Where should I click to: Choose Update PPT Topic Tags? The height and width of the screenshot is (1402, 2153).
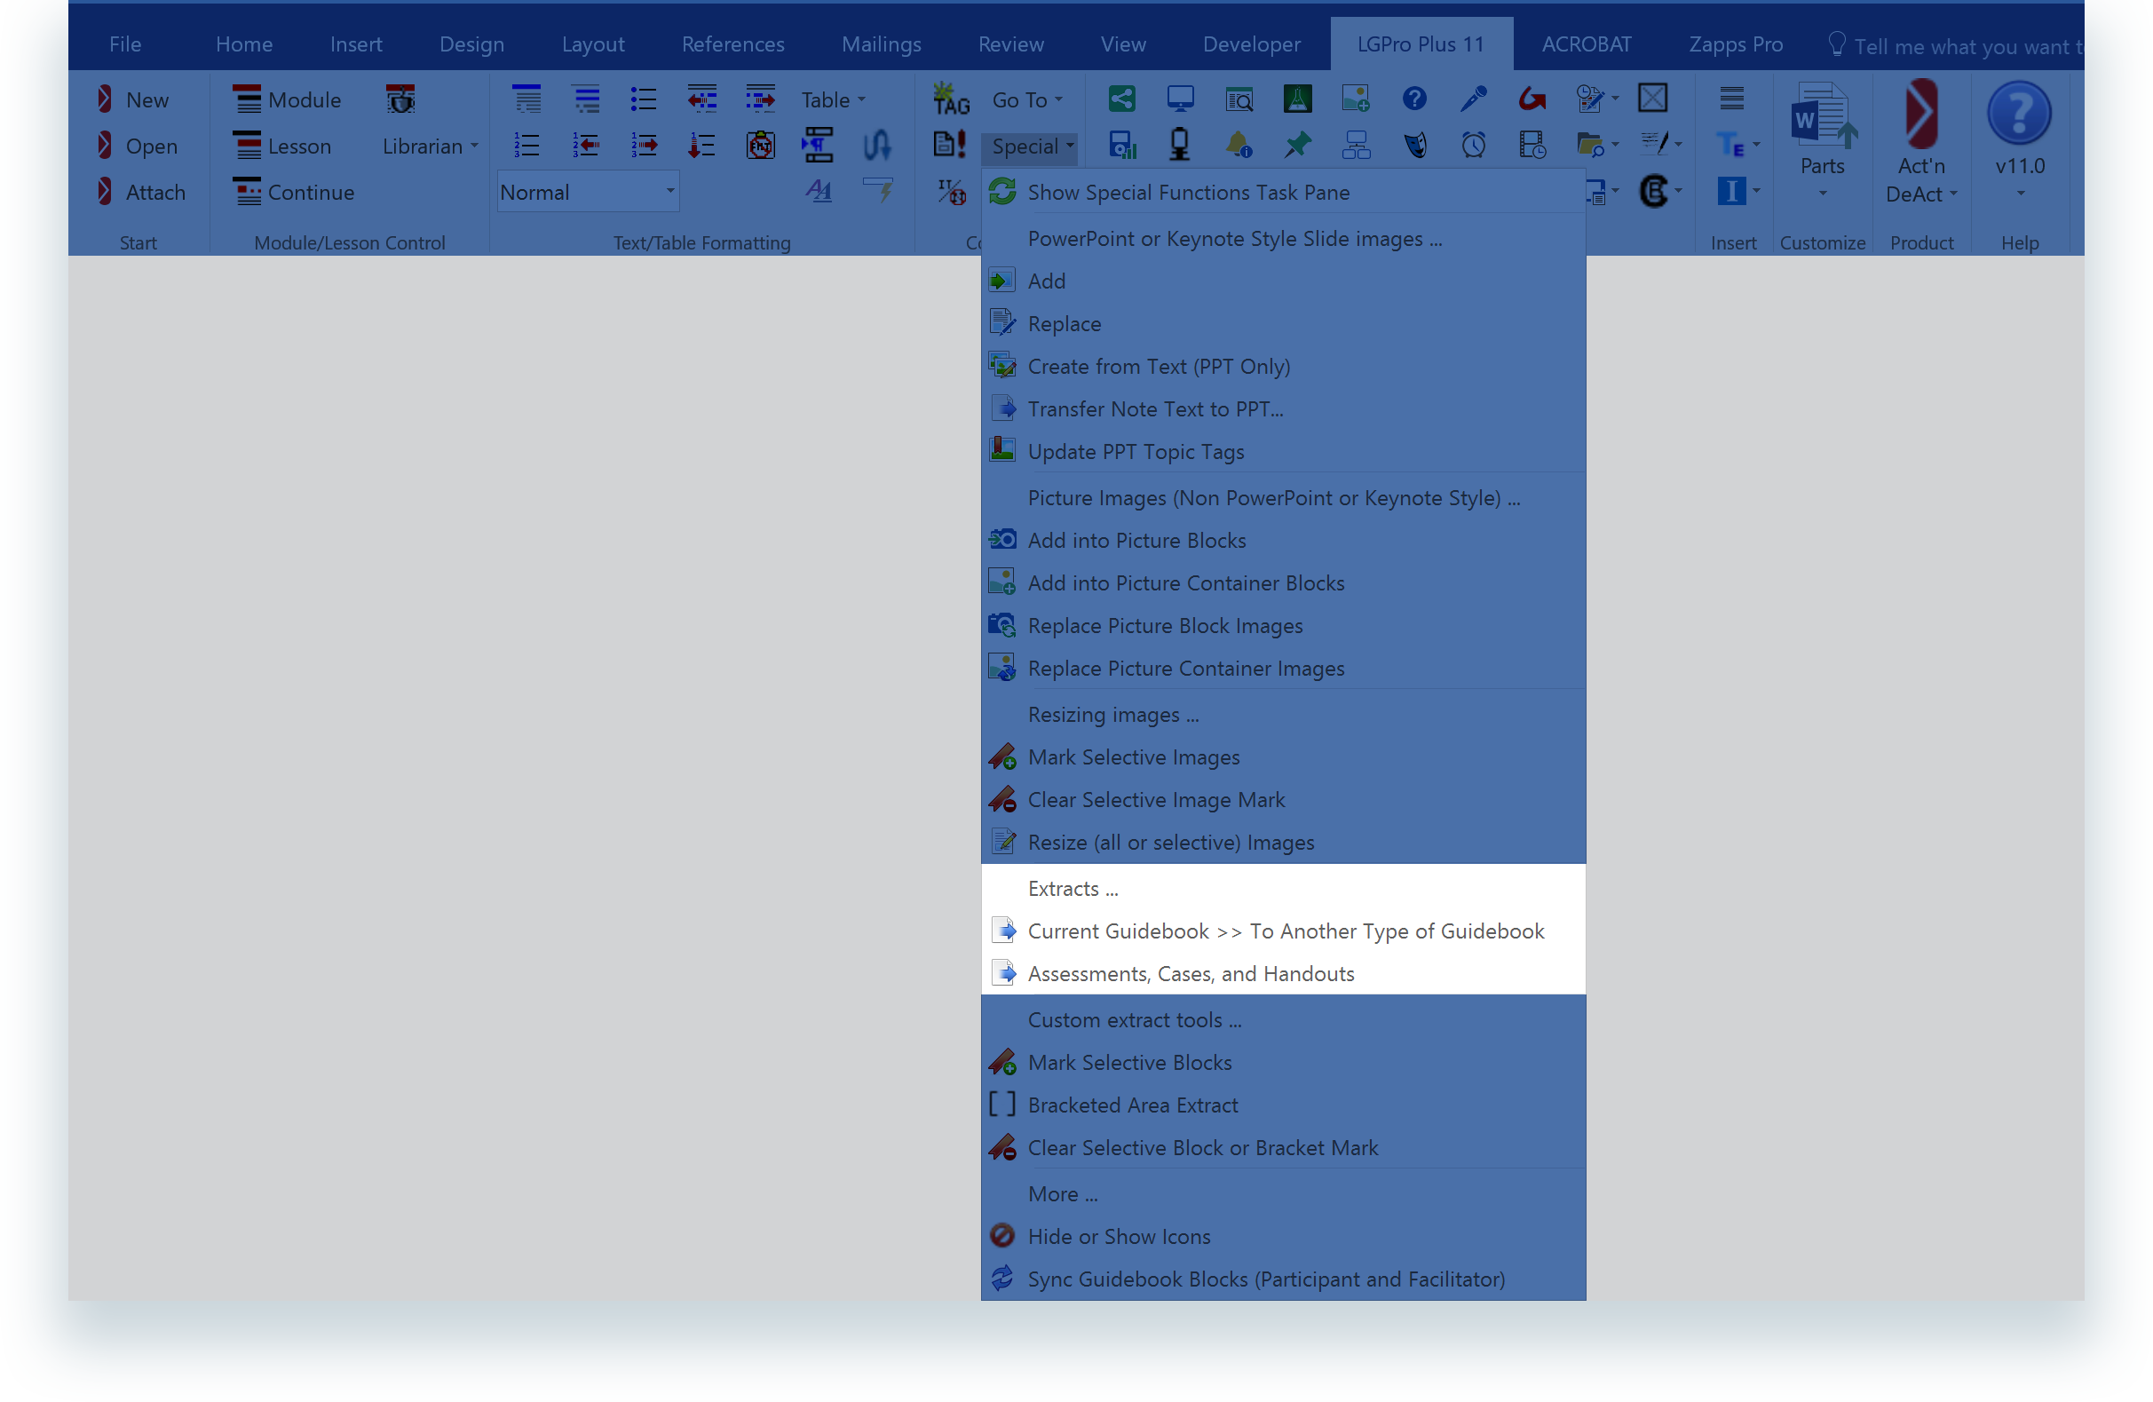(1283, 450)
